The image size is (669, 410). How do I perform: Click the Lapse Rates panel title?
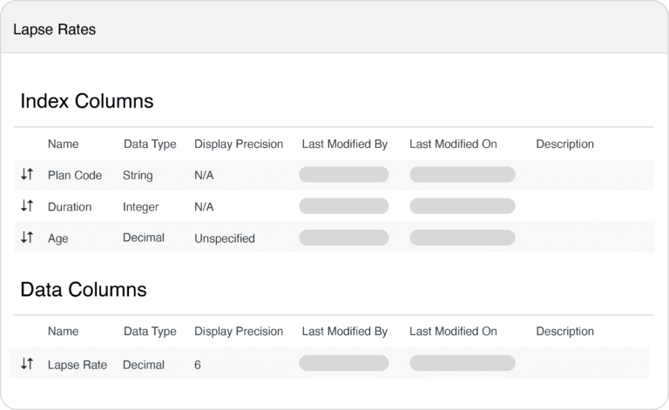(55, 30)
